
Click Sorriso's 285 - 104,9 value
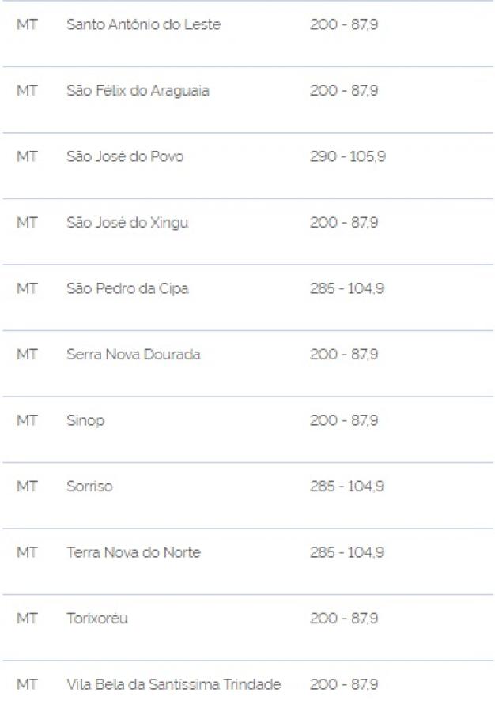click(347, 487)
